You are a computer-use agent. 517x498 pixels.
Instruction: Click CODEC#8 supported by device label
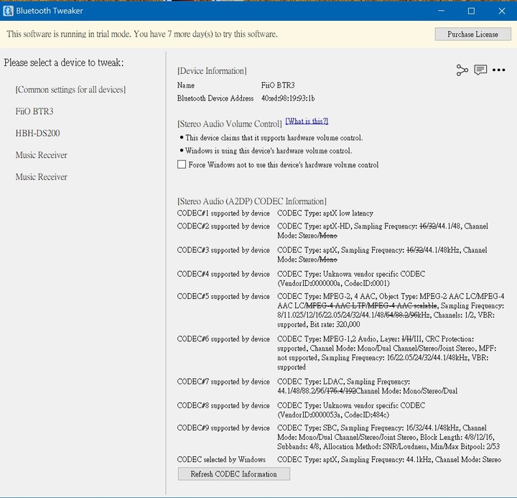coord(223,405)
